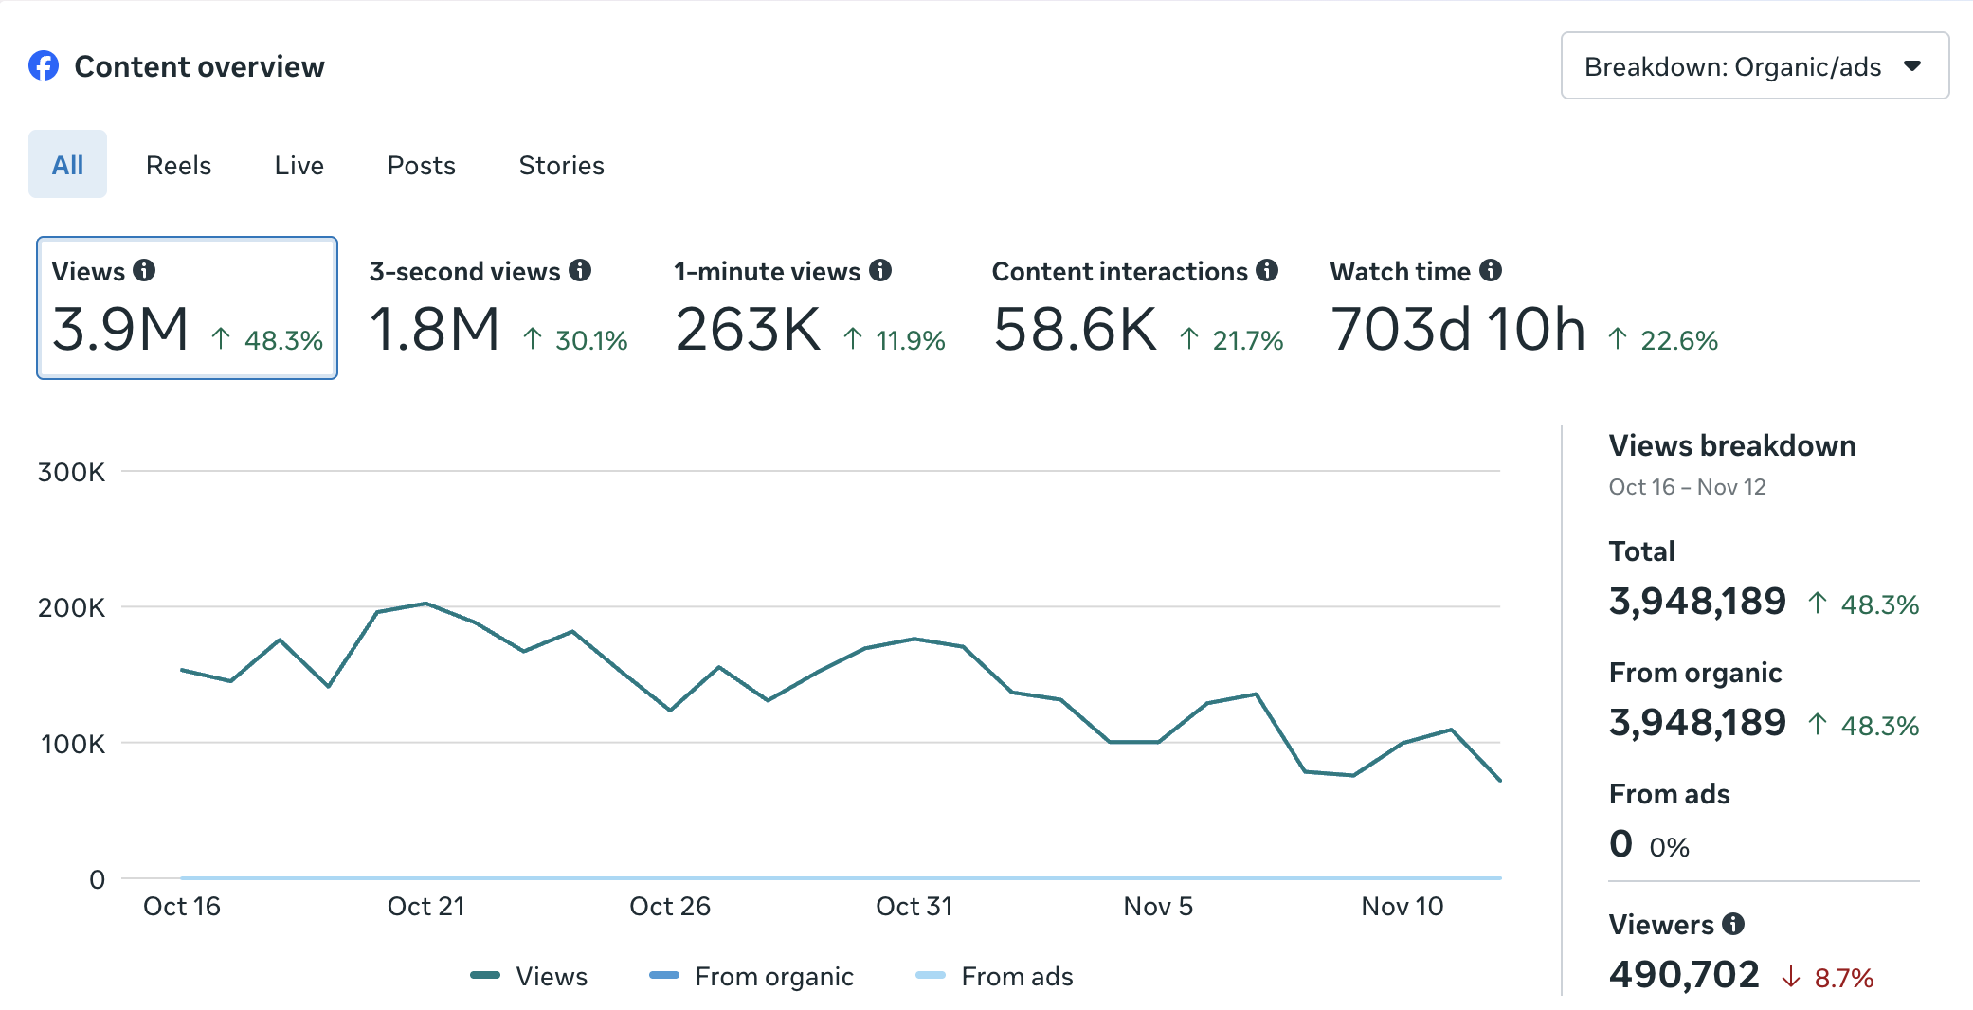Image resolution: width=1973 pixels, height=1010 pixels.
Task: Toggle the Views legend series
Action: coord(529,976)
